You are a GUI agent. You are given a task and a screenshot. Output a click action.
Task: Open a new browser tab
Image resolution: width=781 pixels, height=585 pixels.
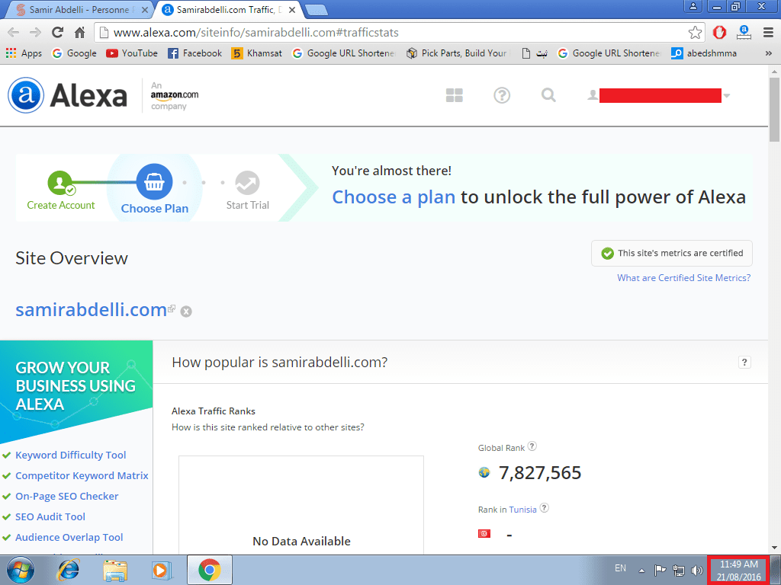316,10
